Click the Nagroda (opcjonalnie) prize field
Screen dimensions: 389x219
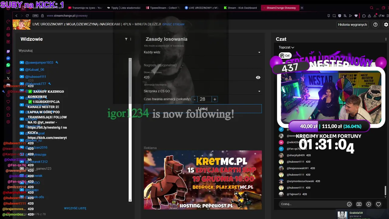pos(202,65)
